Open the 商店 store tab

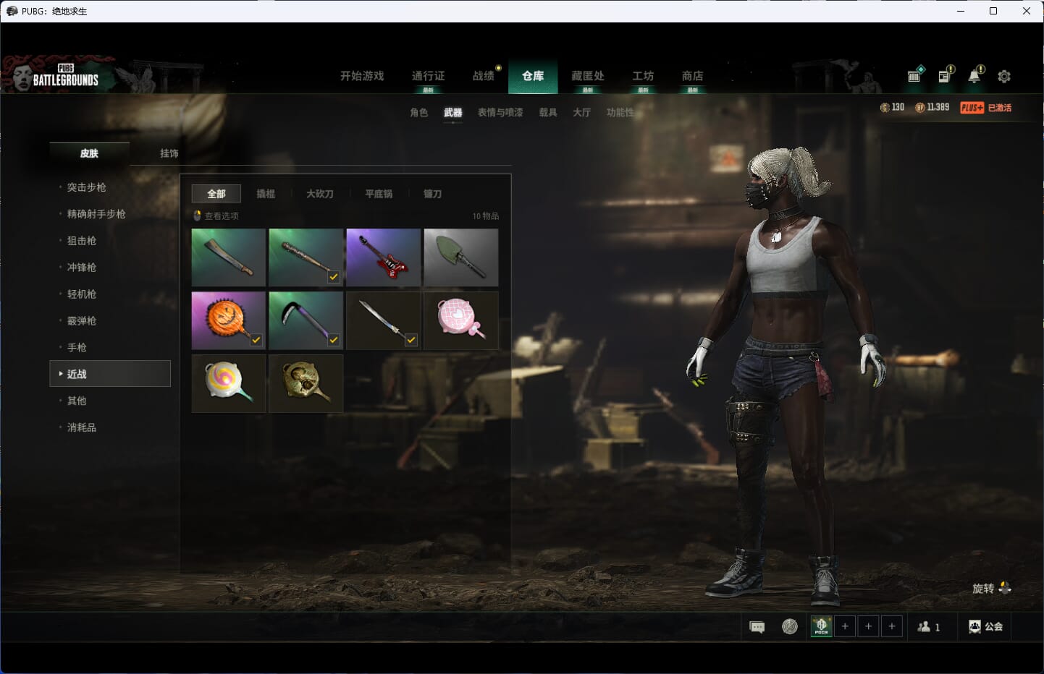(x=693, y=77)
